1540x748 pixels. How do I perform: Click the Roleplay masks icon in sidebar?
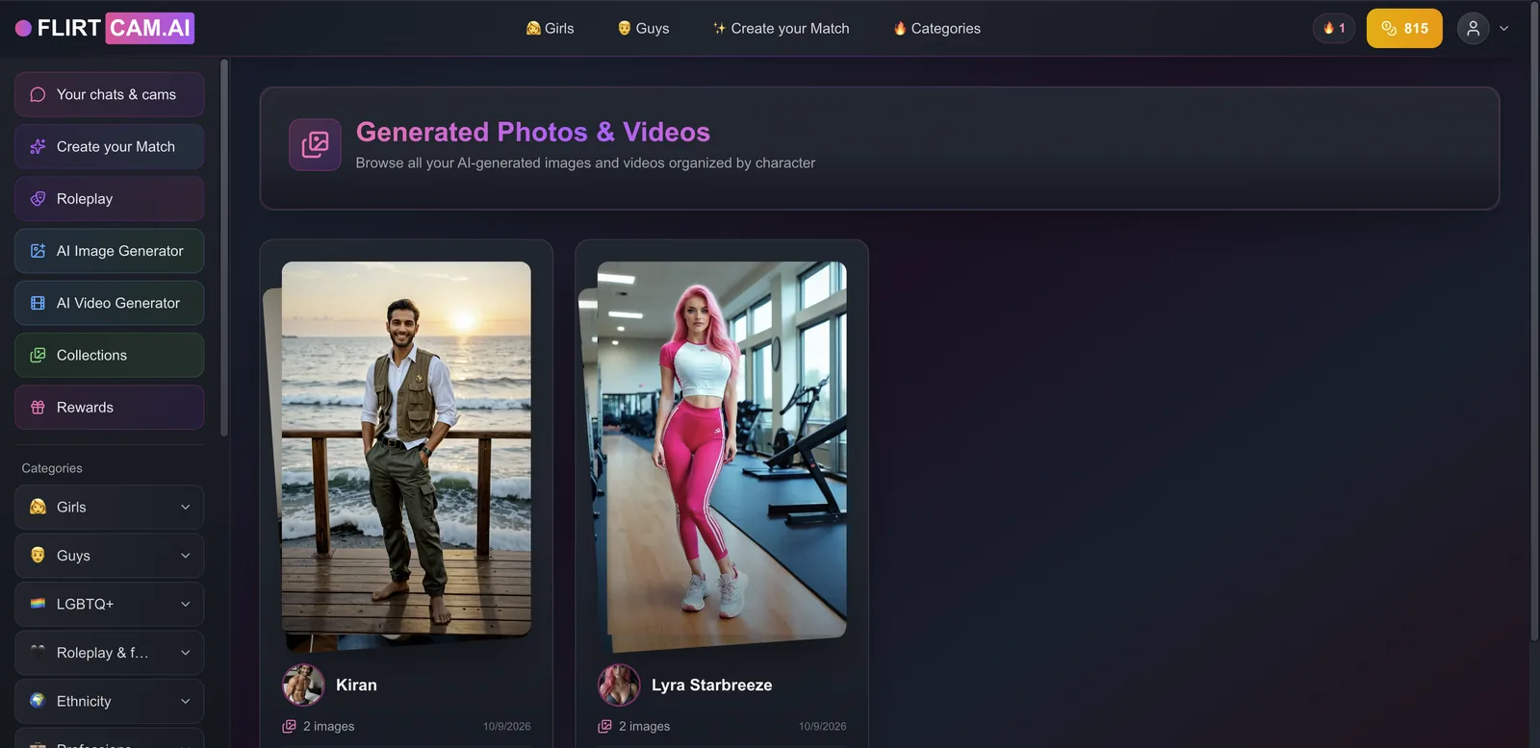pyautogui.click(x=38, y=198)
